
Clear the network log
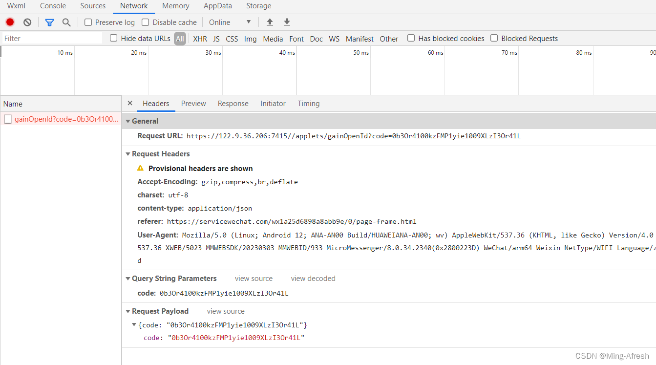(27, 22)
